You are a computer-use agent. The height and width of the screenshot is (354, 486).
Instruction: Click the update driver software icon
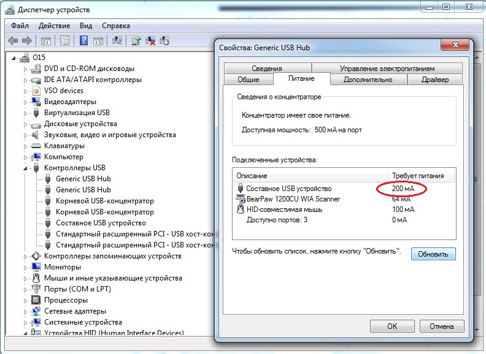pyautogui.click(x=136, y=40)
